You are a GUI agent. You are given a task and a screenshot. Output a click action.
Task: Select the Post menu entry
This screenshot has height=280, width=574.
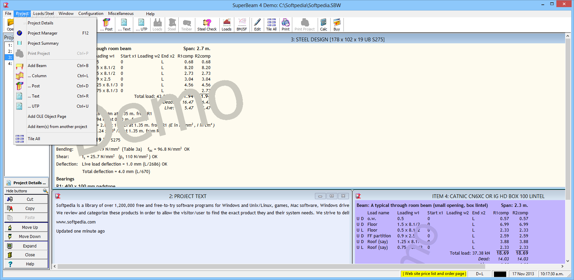coord(55,86)
